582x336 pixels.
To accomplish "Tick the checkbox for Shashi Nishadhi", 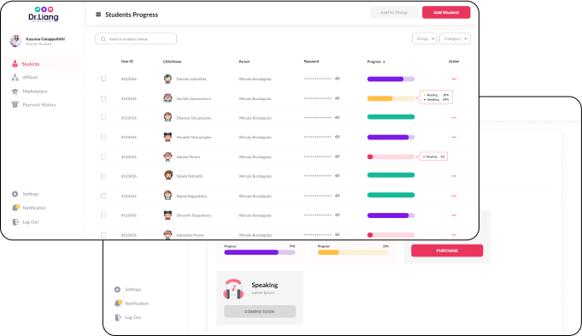I will [x=103, y=176].
